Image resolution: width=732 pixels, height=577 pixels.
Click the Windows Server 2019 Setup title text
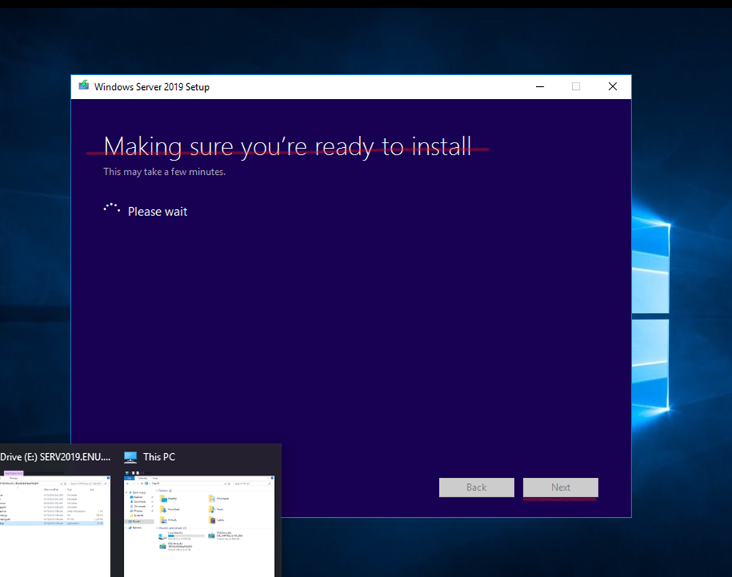(x=152, y=87)
